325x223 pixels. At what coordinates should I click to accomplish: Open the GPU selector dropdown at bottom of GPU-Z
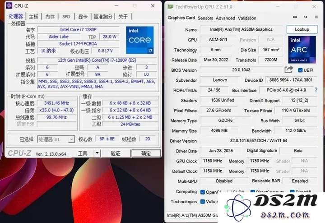[x=192, y=215]
